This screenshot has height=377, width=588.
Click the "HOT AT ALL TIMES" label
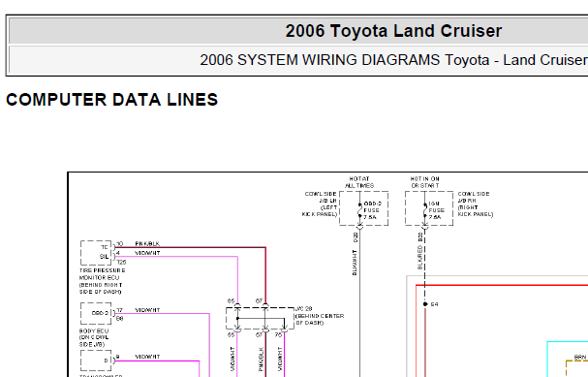(x=359, y=182)
